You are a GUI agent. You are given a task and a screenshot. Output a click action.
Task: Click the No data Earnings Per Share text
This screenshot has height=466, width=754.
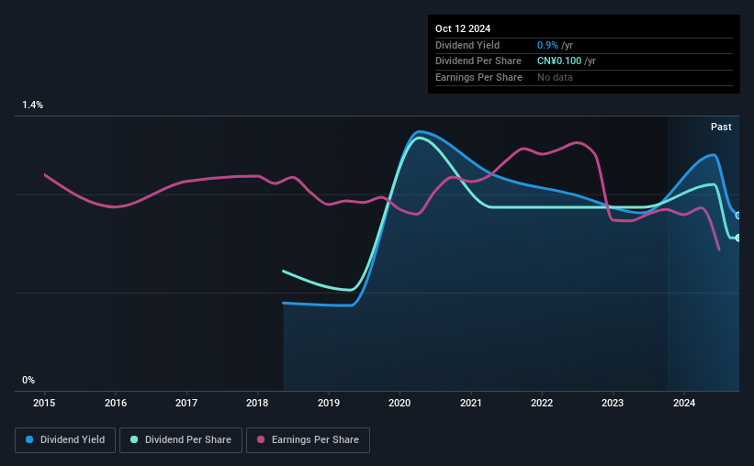click(x=555, y=77)
